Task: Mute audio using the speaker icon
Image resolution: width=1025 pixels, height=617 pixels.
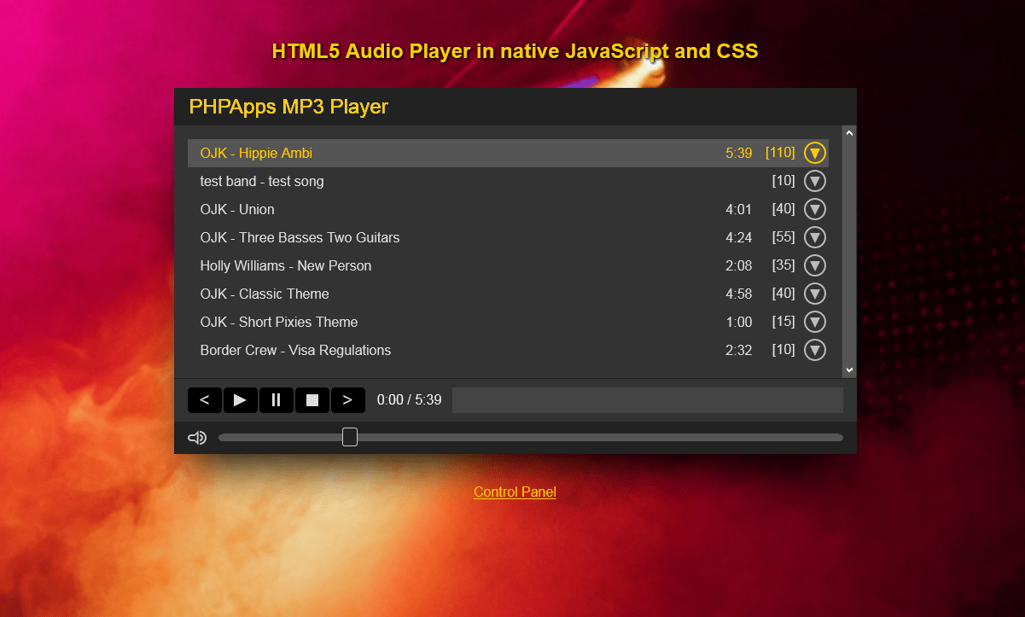Action: click(197, 437)
